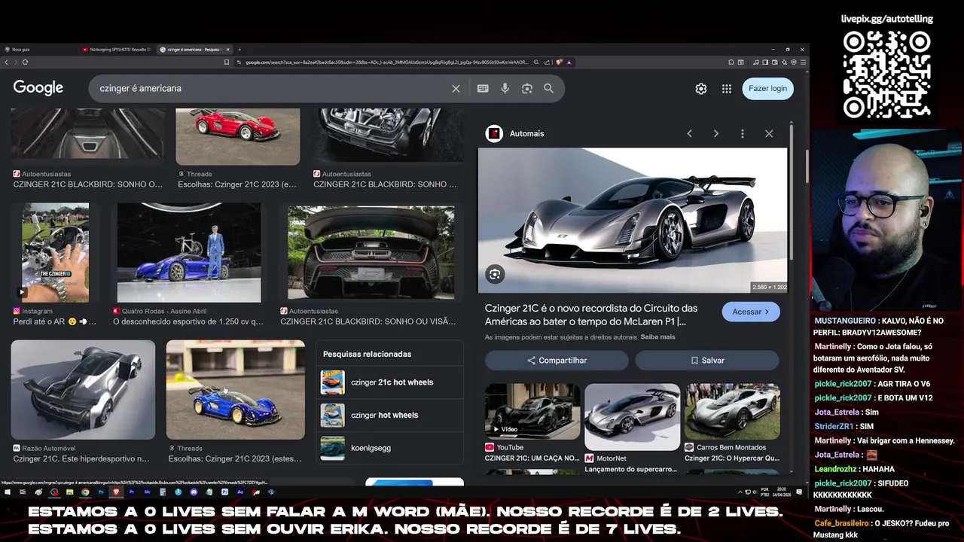This screenshot has height=542, width=964.
Task: Open the three-dot options in the image panel
Action: (742, 133)
